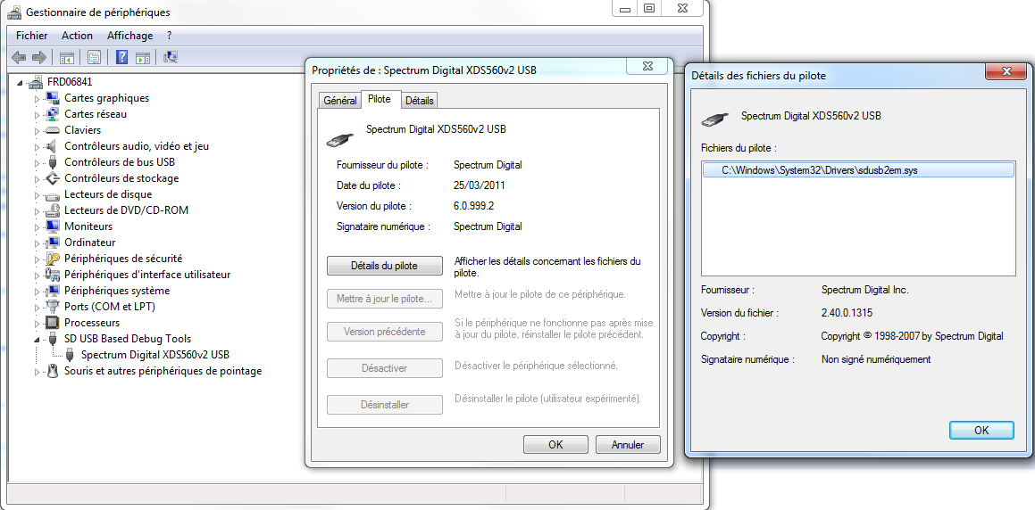Screen dimensions: 1035x510
Task: Click the Lecteurs de disque drive icon
Action: pos(53,194)
